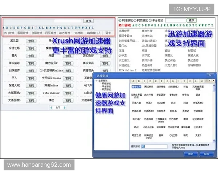Select highlighted 魔兽世界 in 选择游戏 dialog

pos(136,87)
